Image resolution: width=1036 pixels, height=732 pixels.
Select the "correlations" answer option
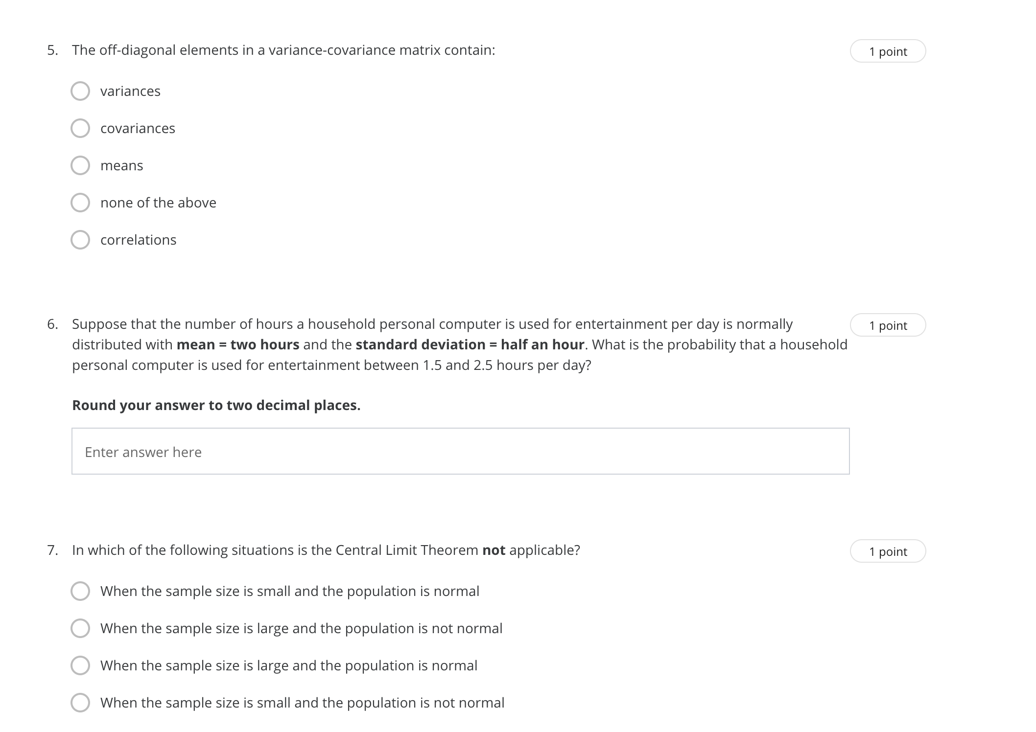tap(80, 240)
